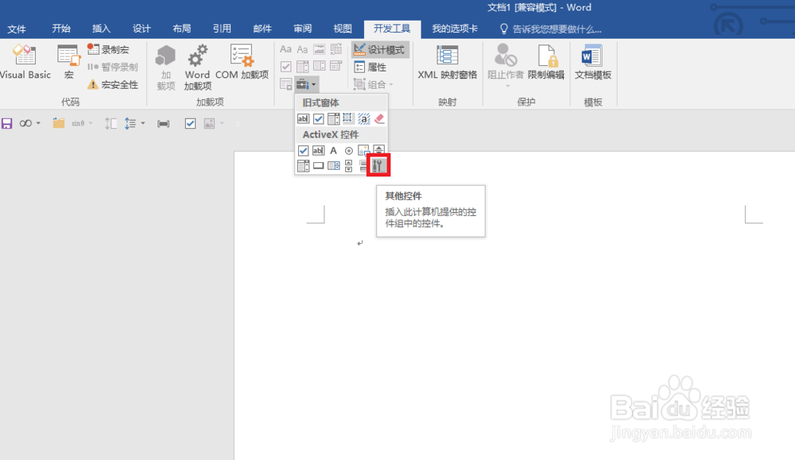The height and width of the screenshot is (460, 795).
Task: Insert repeating section content control
Action: pyautogui.click(x=286, y=84)
